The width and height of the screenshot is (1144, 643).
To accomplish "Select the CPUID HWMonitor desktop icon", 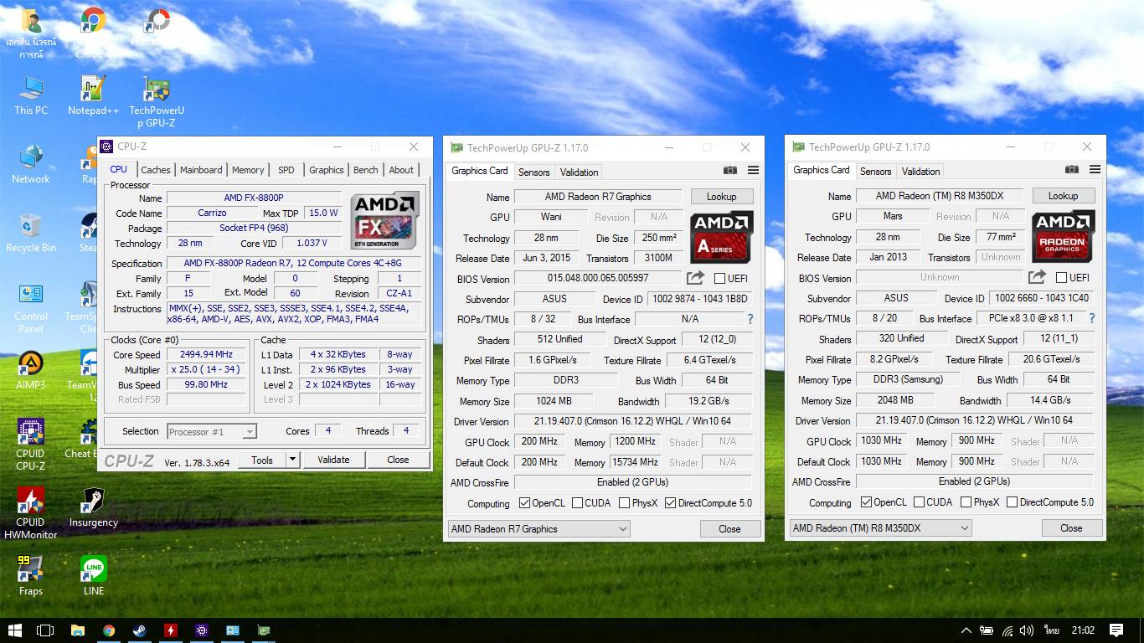I will pyautogui.click(x=31, y=513).
